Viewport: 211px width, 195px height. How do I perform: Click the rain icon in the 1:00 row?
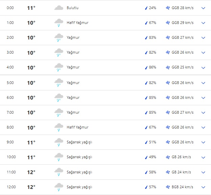[59, 23]
